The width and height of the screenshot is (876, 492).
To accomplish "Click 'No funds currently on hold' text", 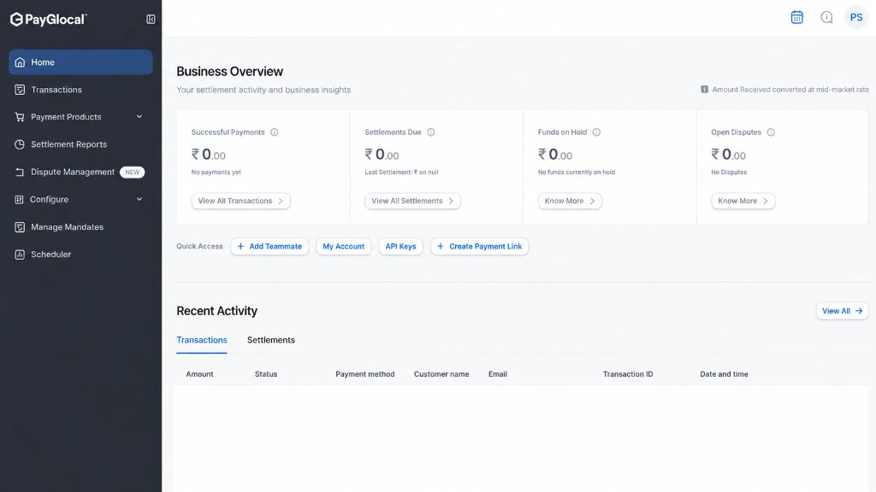I will coord(577,173).
